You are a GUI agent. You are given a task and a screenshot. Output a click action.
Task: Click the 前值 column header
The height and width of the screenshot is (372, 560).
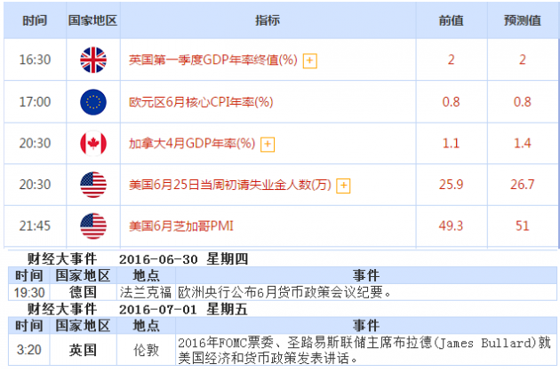(451, 20)
